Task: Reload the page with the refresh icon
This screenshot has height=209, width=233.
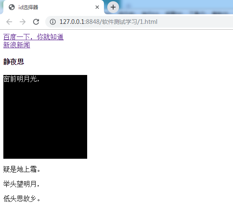Action: (x=36, y=22)
